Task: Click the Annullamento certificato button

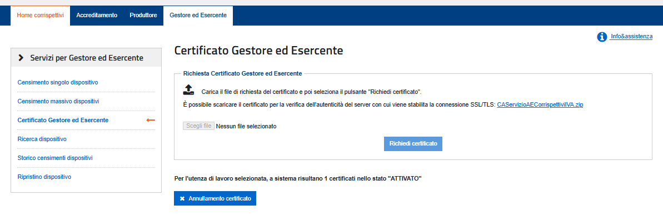Action: pos(215,198)
